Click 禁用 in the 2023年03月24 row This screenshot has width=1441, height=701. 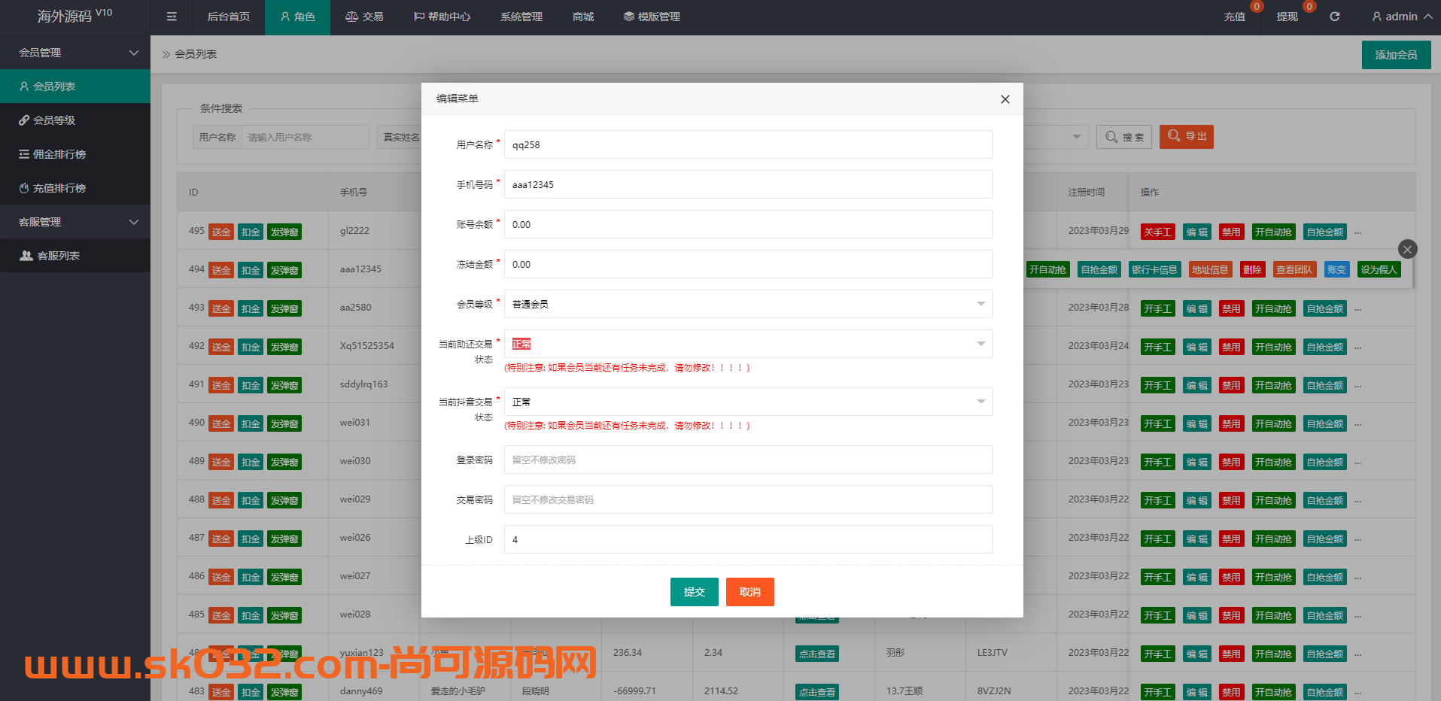1231,347
